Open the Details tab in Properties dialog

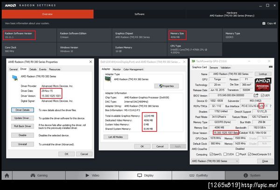point(33,69)
